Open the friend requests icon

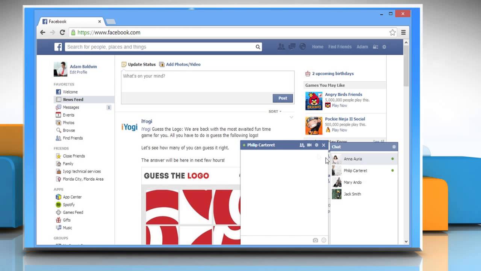281,47
